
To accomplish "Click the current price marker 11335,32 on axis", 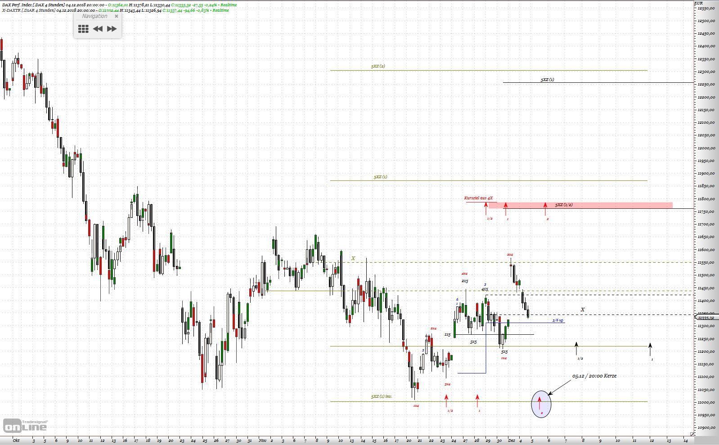I will (x=707, y=317).
